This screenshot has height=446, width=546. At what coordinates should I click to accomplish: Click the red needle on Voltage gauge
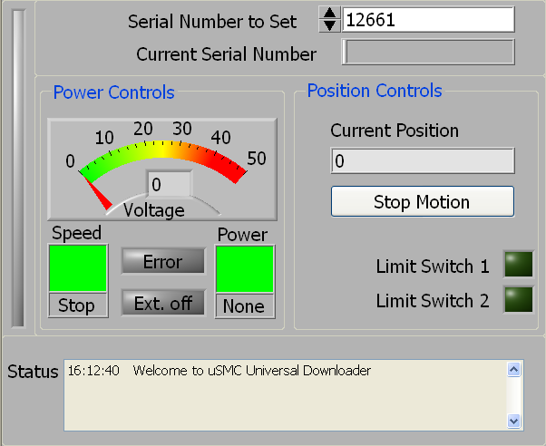(98, 194)
